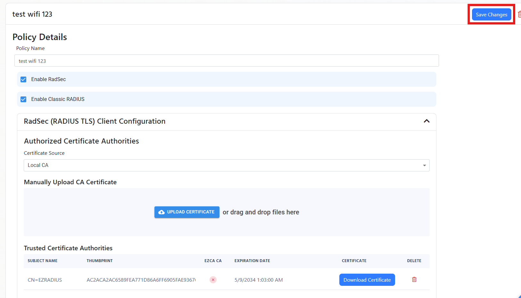Click the AC2ACA2AC6589 thumbprint value
521x298 pixels.
(x=141, y=280)
